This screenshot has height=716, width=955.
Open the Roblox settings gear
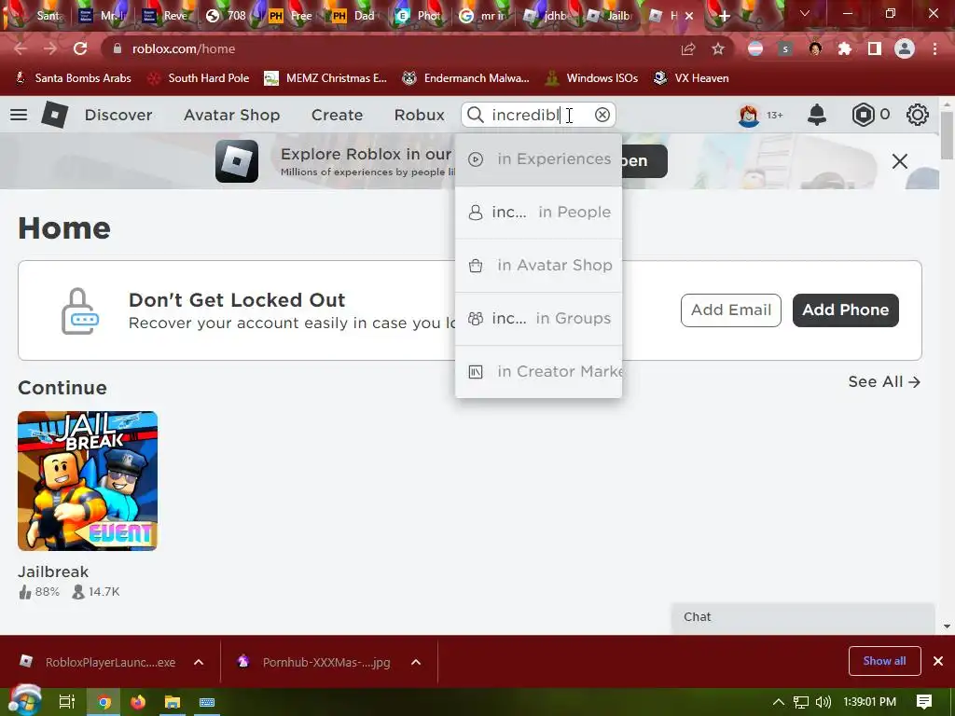918,115
